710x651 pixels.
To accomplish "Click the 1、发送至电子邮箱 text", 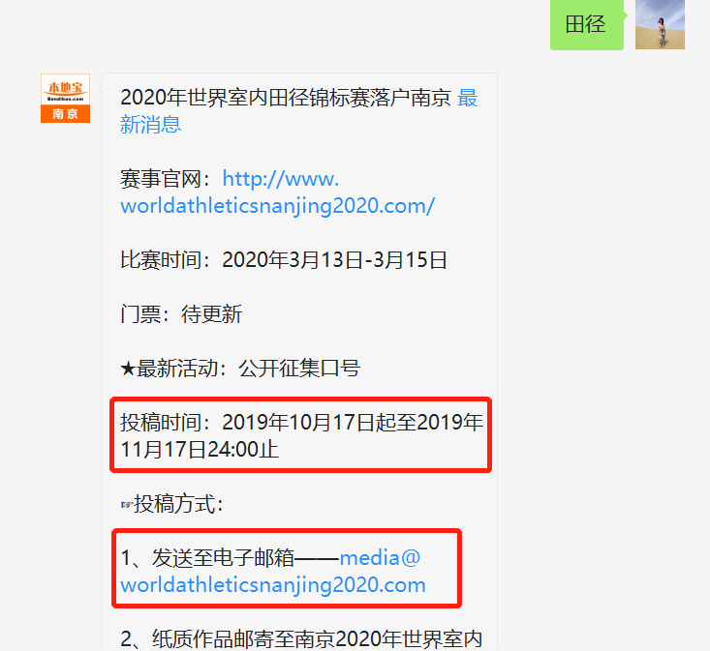I will click(207, 558).
